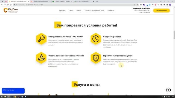This screenshot has width=175, height=98.
Task: Click browser Back arrow
Action: pyautogui.click(x=2, y=5)
